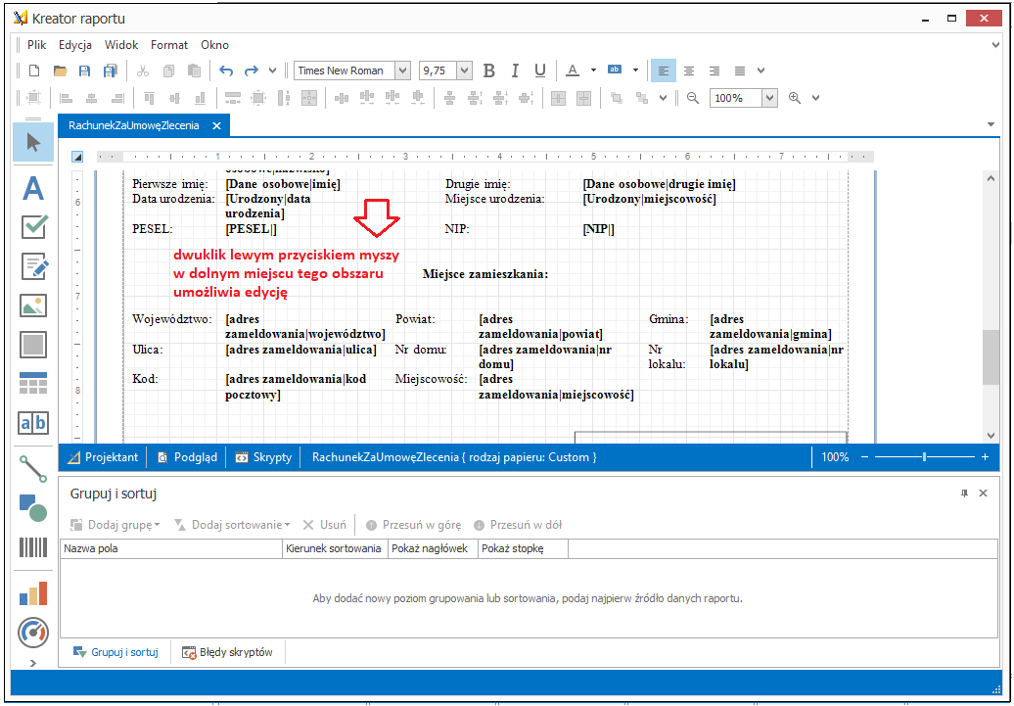
Task: Click the Przesuń w górę button
Action: click(x=413, y=525)
